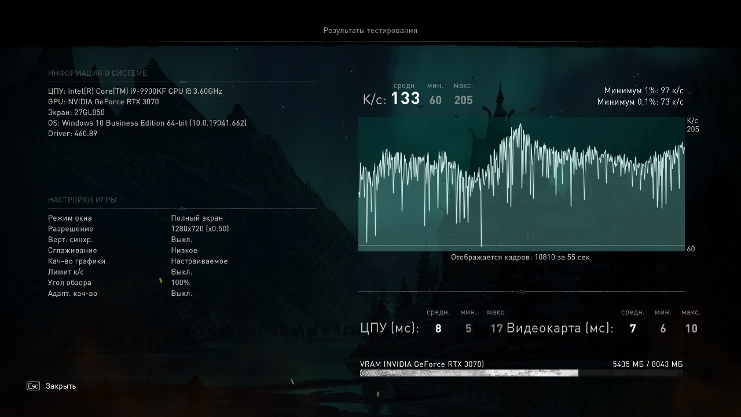
Task: Click the "макс." header above ЦПУ value 17
Action: (497, 313)
